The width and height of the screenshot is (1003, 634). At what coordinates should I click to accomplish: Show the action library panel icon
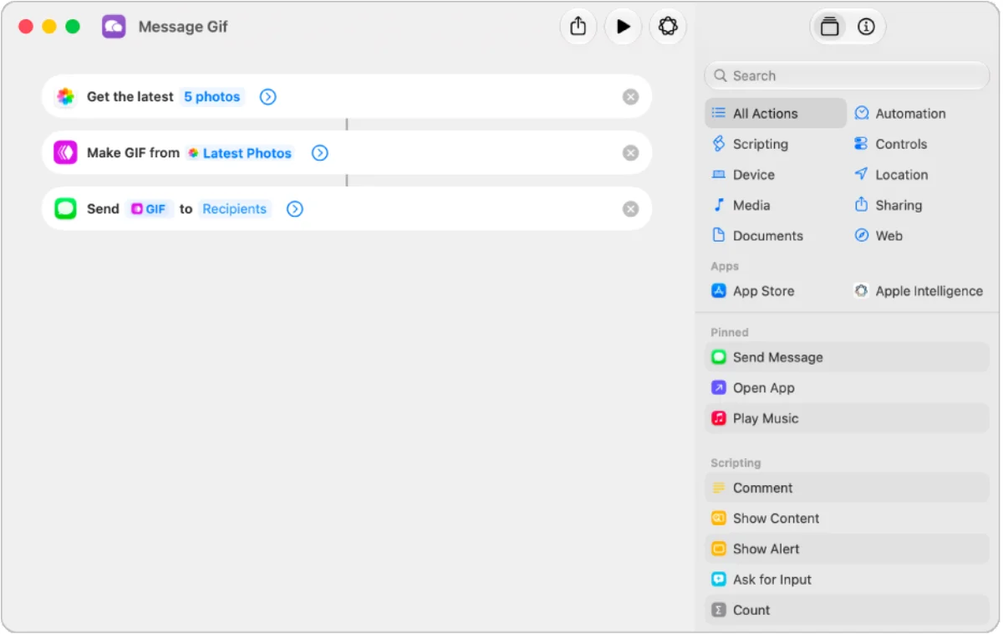point(829,27)
